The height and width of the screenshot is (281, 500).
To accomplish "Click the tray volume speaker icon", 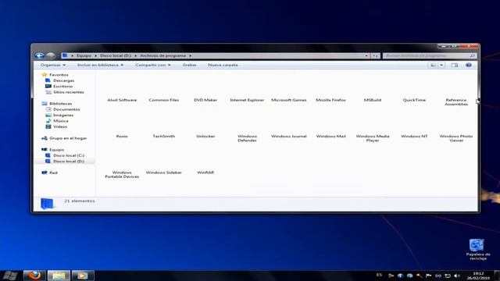I will pos(457,276).
